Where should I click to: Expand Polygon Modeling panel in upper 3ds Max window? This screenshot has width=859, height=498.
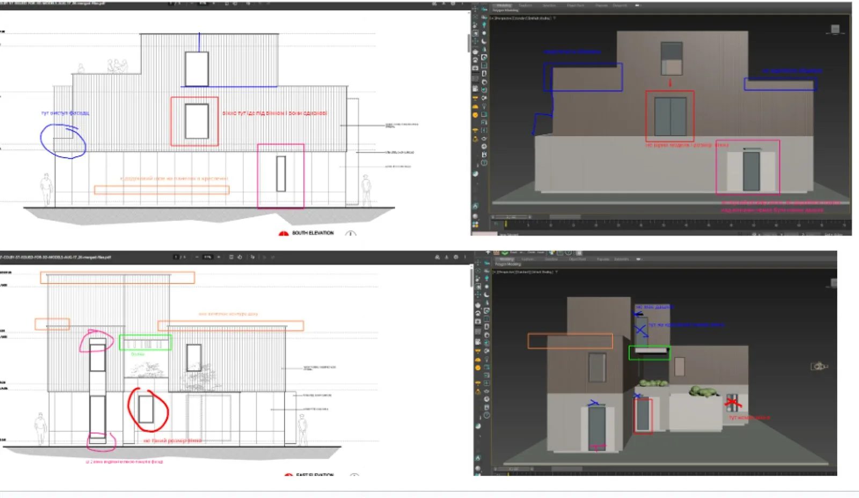[x=506, y=10]
